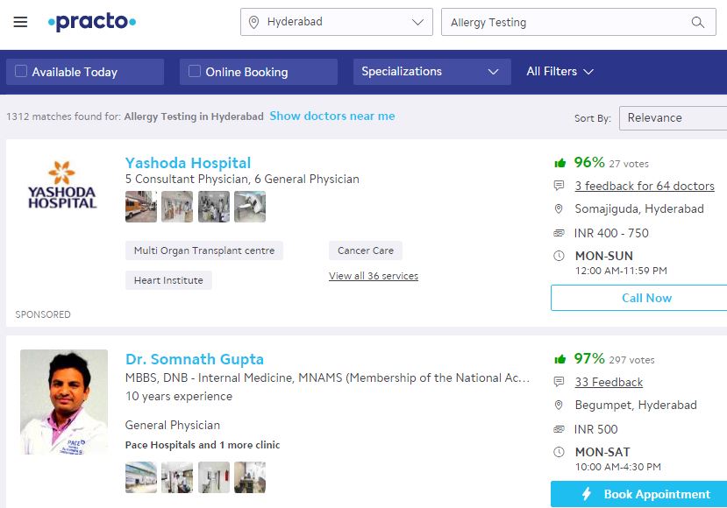Click Multi Organ Transplant centre tag
This screenshot has width=727, height=508.
[204, 250]
